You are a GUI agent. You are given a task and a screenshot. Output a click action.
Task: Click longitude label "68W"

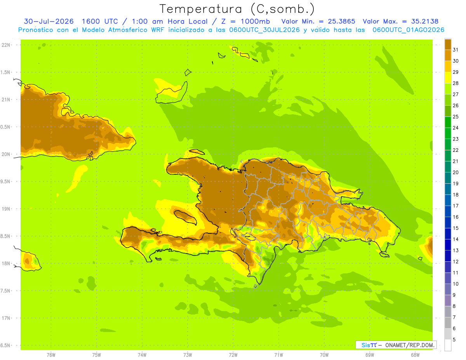click(x=415, y=355)
